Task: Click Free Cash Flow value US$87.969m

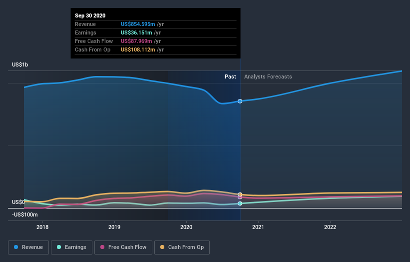Action: pyautogui.click(x=136, y=41)
